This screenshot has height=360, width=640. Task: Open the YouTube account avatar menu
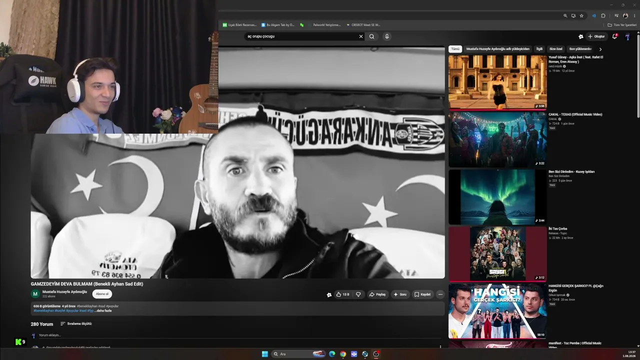click(627, 36)
